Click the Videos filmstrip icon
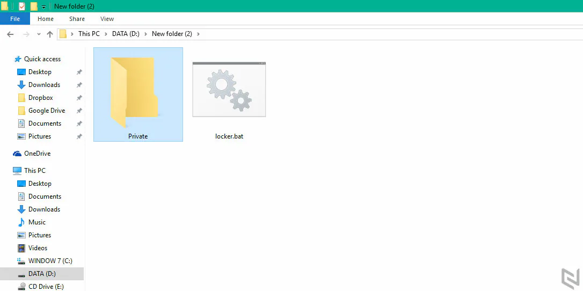Image resolution: width=583 pixels, height=291 pixels. [21, 248]
